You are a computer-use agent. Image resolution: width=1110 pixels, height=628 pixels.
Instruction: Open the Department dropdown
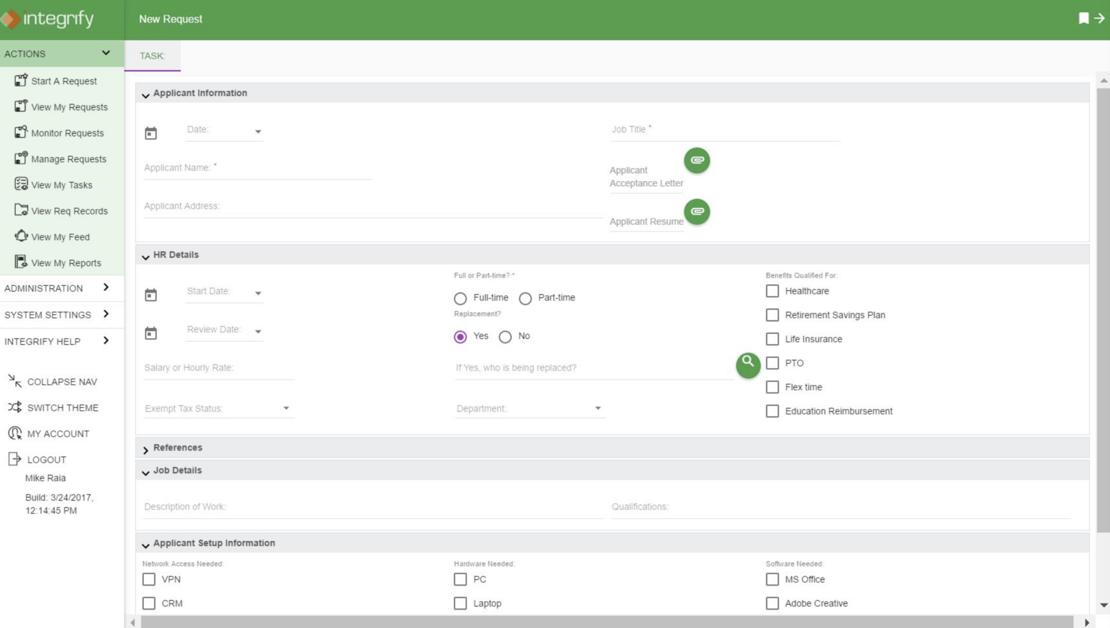point(598,408)
